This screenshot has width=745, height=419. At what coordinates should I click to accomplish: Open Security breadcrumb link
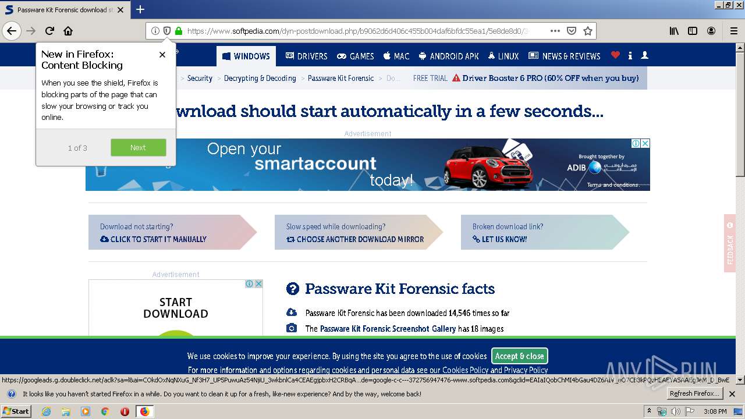(x=200, y=78)
